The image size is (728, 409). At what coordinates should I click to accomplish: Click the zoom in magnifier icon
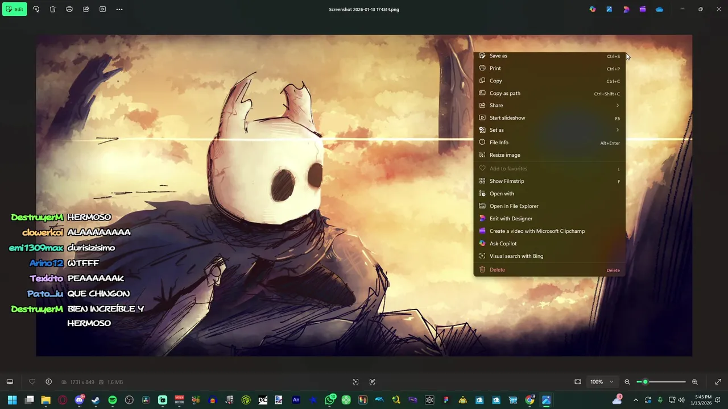tap(695, 382)
